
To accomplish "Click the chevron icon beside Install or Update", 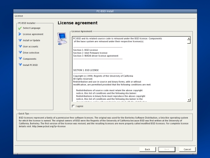I will 20,40.
